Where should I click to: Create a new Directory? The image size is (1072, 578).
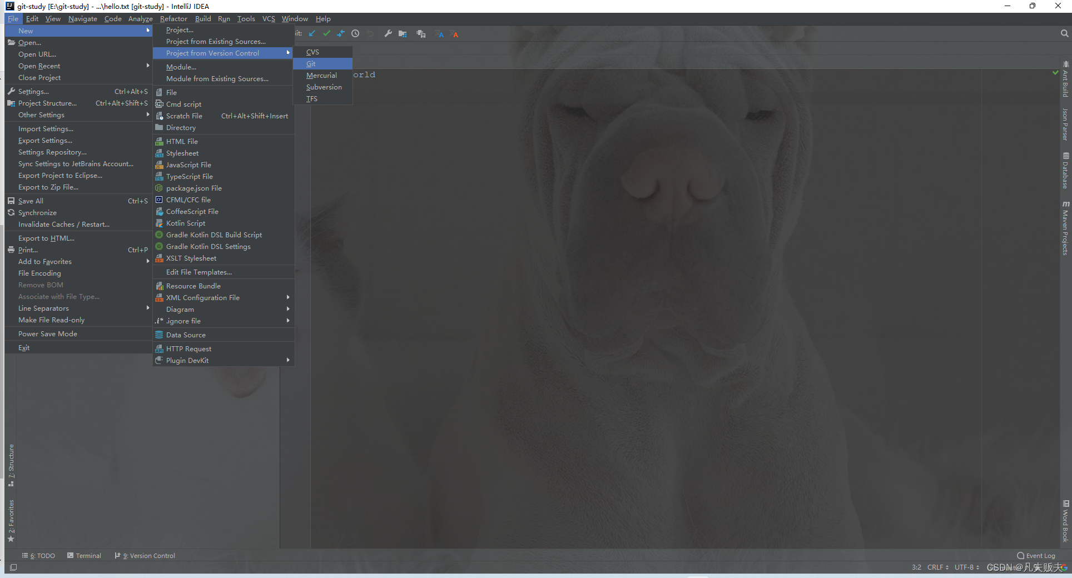pyautogui.click(x=224, y=127)
